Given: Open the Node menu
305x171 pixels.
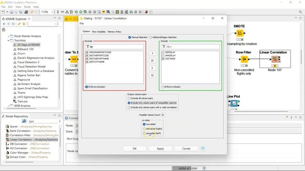Looking at the screenshot, I should (x=27, y=7).
